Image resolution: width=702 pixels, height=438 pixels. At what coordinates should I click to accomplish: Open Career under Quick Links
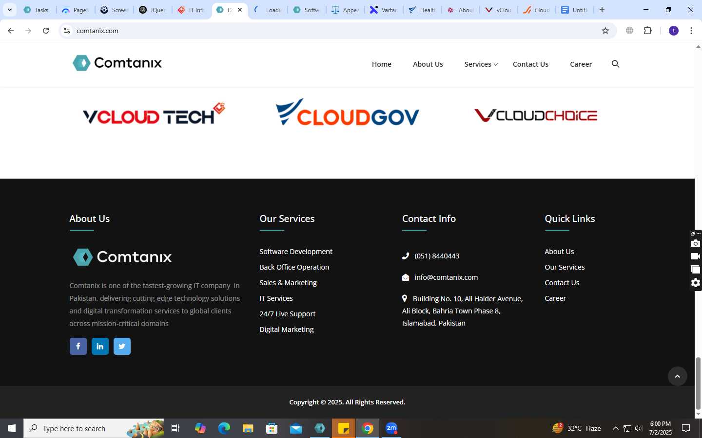(555, 298)
